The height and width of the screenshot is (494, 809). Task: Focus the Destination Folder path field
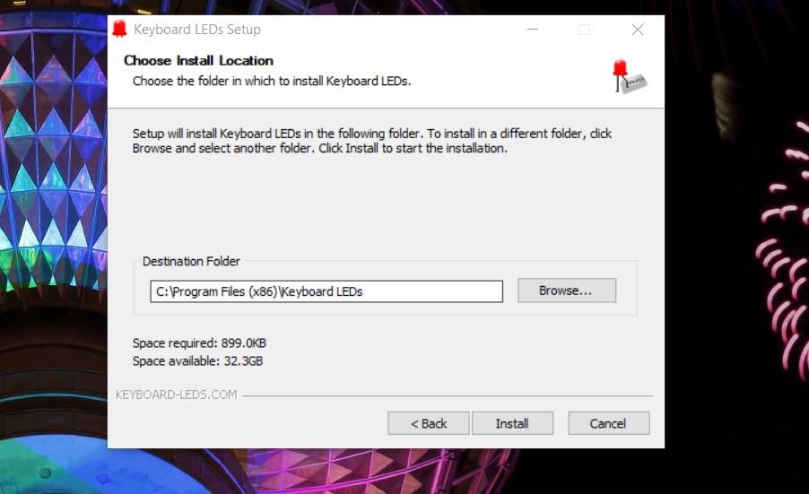coord(326,291)
